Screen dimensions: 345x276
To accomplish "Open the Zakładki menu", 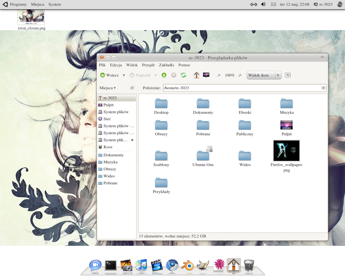I will coord(166,65).
